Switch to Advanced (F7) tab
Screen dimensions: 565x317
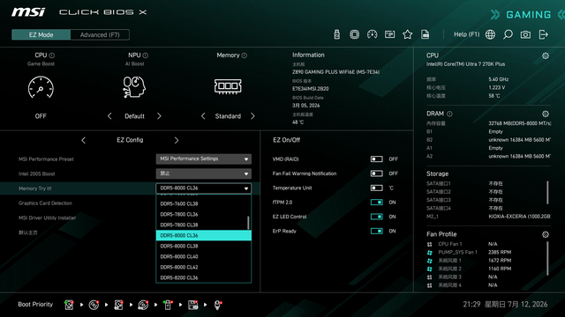(100, 35)
